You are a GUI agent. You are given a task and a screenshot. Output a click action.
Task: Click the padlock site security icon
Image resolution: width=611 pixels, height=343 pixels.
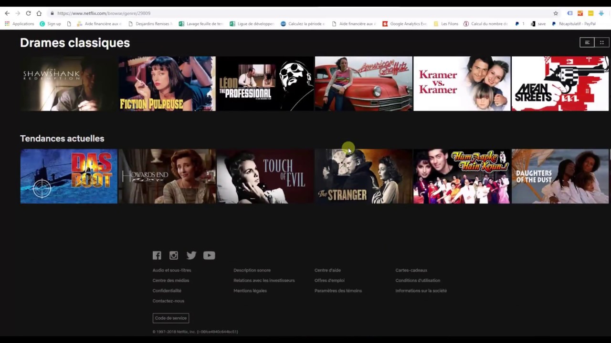tap(52, 13)
